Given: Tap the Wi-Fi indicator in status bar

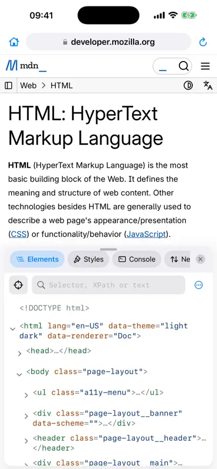Looking at the screenshot, I should 173,15.
